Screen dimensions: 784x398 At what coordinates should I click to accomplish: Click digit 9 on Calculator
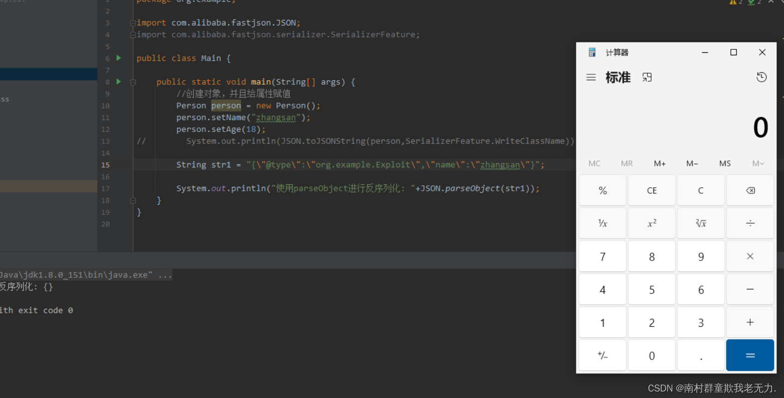pos(701,257)
